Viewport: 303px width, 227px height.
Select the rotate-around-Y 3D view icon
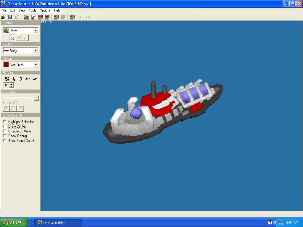tap(14, 79)
